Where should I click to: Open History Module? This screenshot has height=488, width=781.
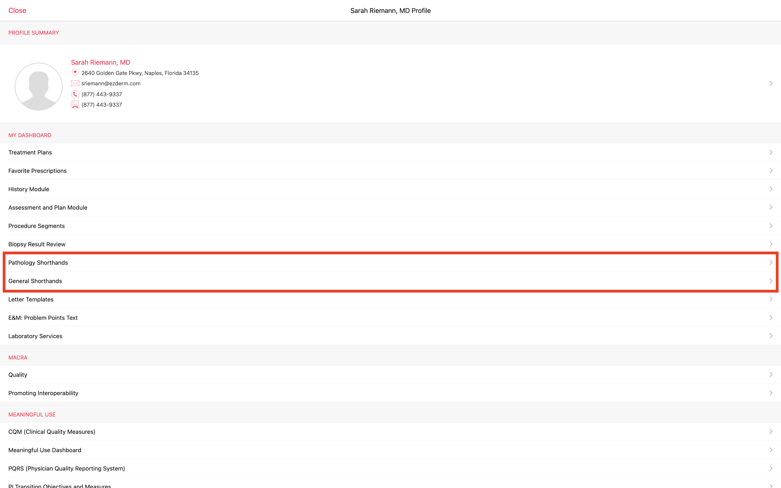(x=390, y=189)
